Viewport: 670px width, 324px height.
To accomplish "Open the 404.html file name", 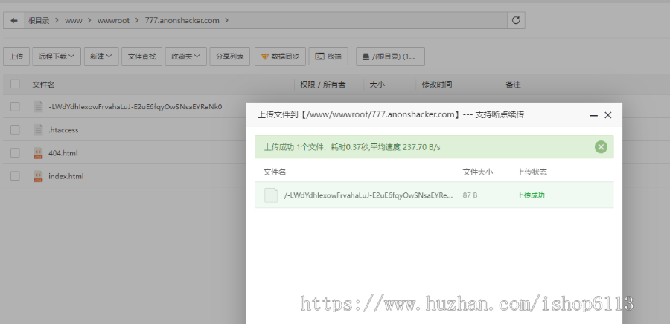I will [63, 153].
